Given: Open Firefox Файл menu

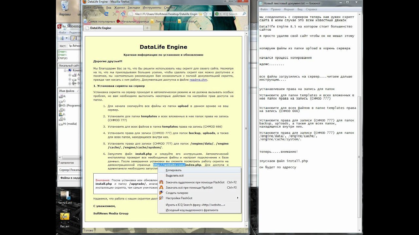Looking at the screenshot, I should (87, 8).
